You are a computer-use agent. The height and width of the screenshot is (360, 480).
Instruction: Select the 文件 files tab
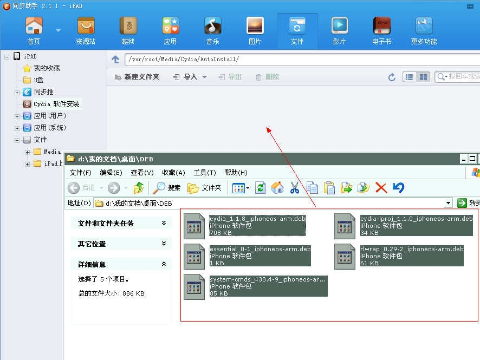297,30
